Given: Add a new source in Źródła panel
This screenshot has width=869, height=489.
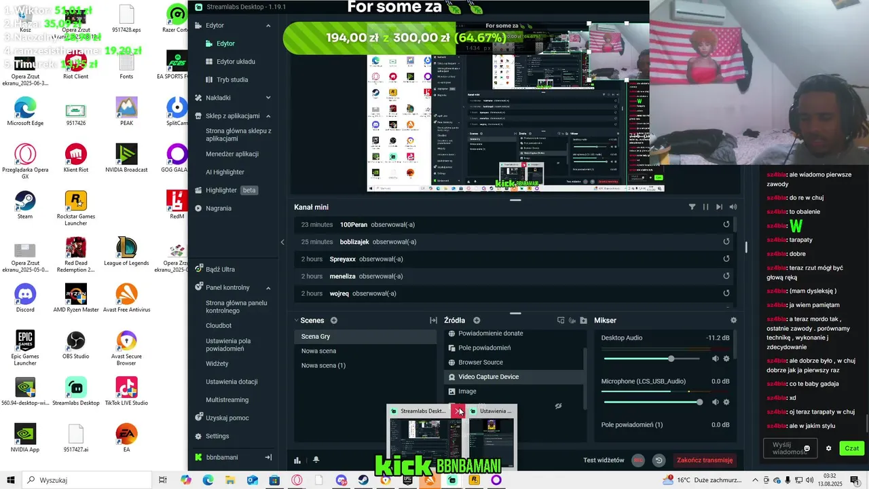Looking at the screenshot, I should pos(477,321).
